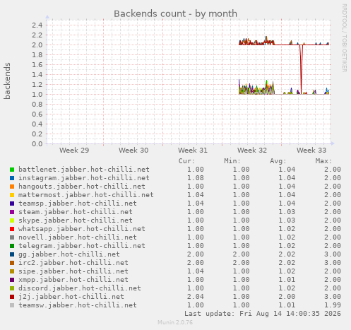Select battlenet.jabber.hot-chilli.net label

84,170
